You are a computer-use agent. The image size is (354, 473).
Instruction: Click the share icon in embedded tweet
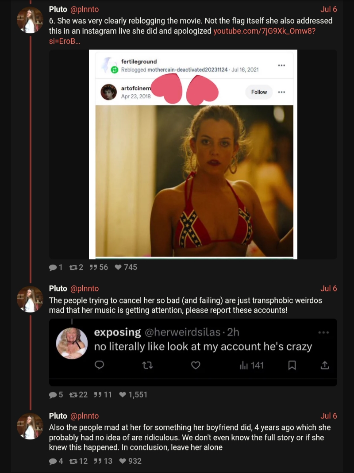[324, 365]
